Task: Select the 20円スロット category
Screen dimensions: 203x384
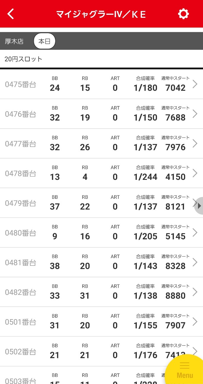Action: (x=23, y=59)
